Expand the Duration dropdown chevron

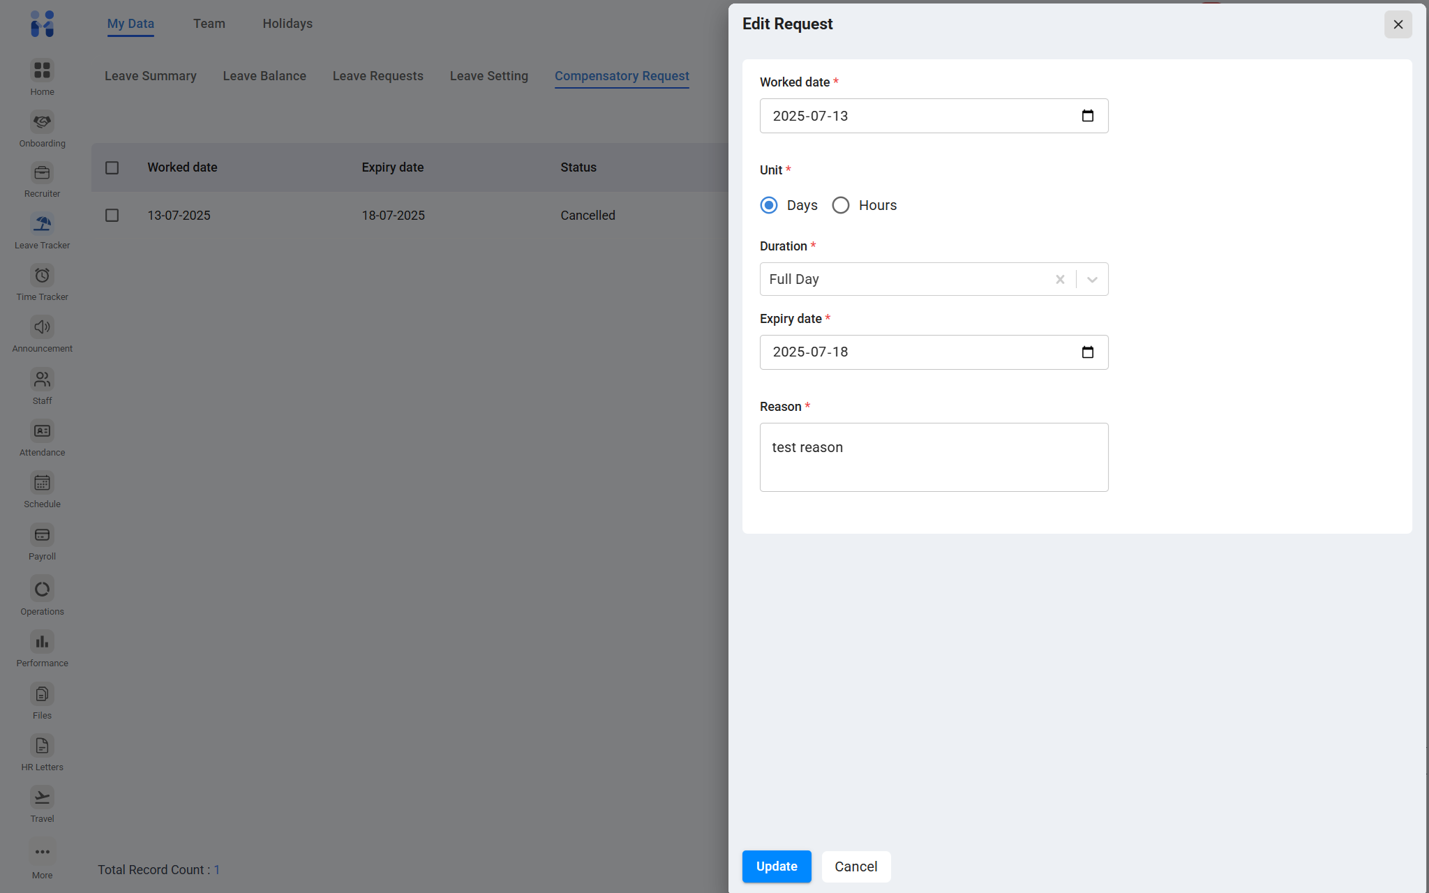1092,280
